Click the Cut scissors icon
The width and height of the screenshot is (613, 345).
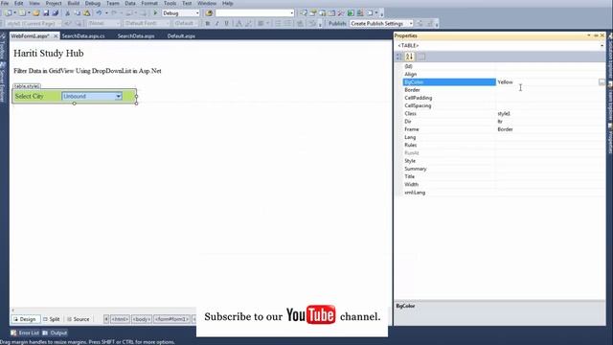pyautogui.click(x=67, y=13)
